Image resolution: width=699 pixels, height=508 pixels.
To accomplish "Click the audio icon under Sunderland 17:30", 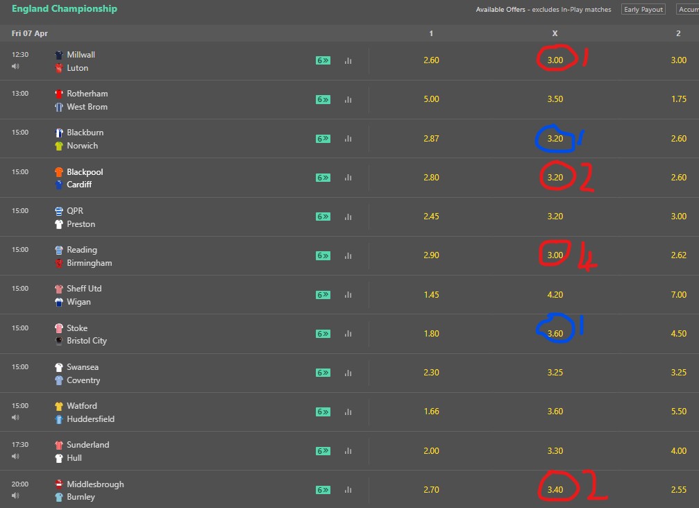I will 15,457.
